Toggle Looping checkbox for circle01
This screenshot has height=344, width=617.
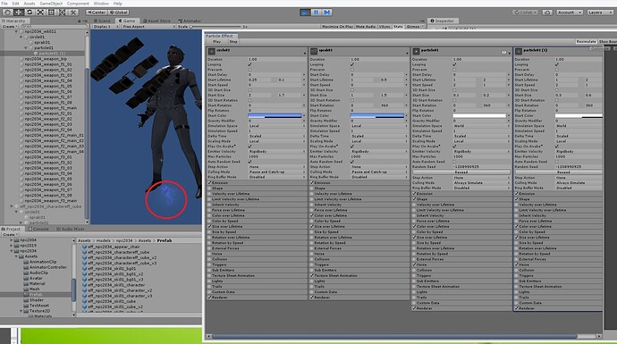click(x=249, y=64)
